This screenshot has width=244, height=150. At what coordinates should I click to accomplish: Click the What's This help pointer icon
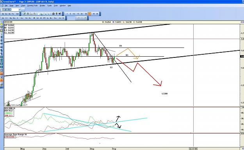click(60, 14)
